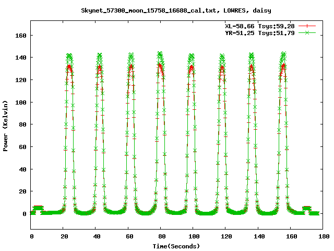Click the x-axis tick label 180

(x=324, y=236)
